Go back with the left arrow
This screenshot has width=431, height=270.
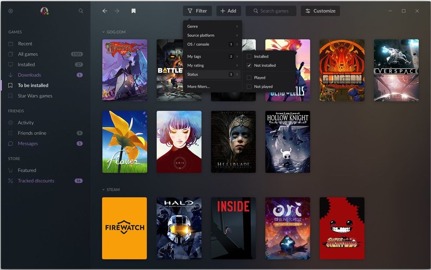coord(105,11)
